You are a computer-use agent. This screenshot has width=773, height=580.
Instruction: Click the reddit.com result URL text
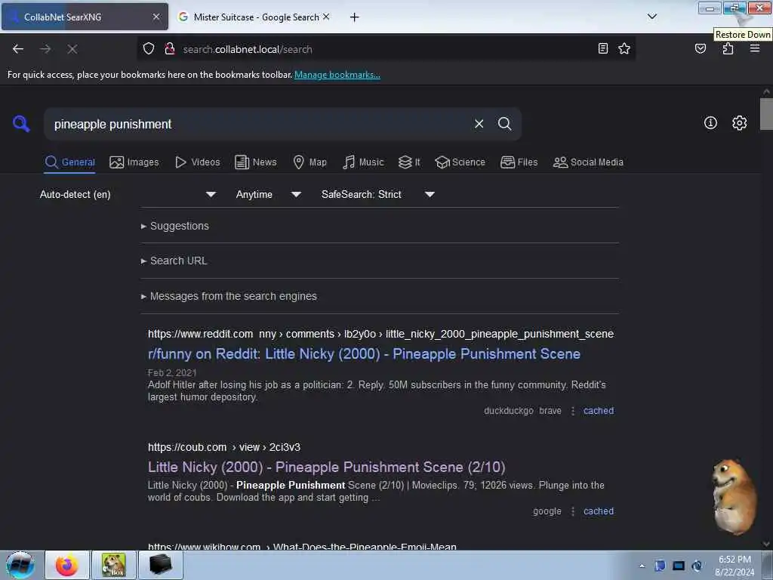tap(380, 334)
